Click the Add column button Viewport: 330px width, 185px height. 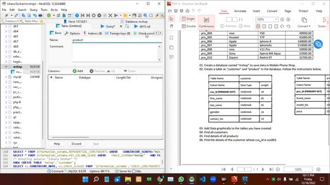78,71
